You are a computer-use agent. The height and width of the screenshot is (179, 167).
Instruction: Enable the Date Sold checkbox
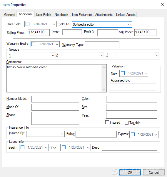(27, 24)
